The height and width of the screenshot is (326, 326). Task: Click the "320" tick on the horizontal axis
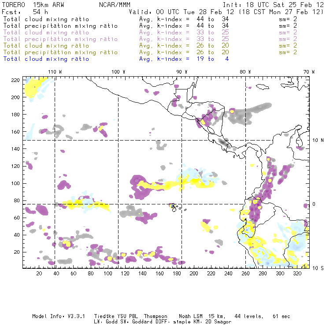pos(297,274)
